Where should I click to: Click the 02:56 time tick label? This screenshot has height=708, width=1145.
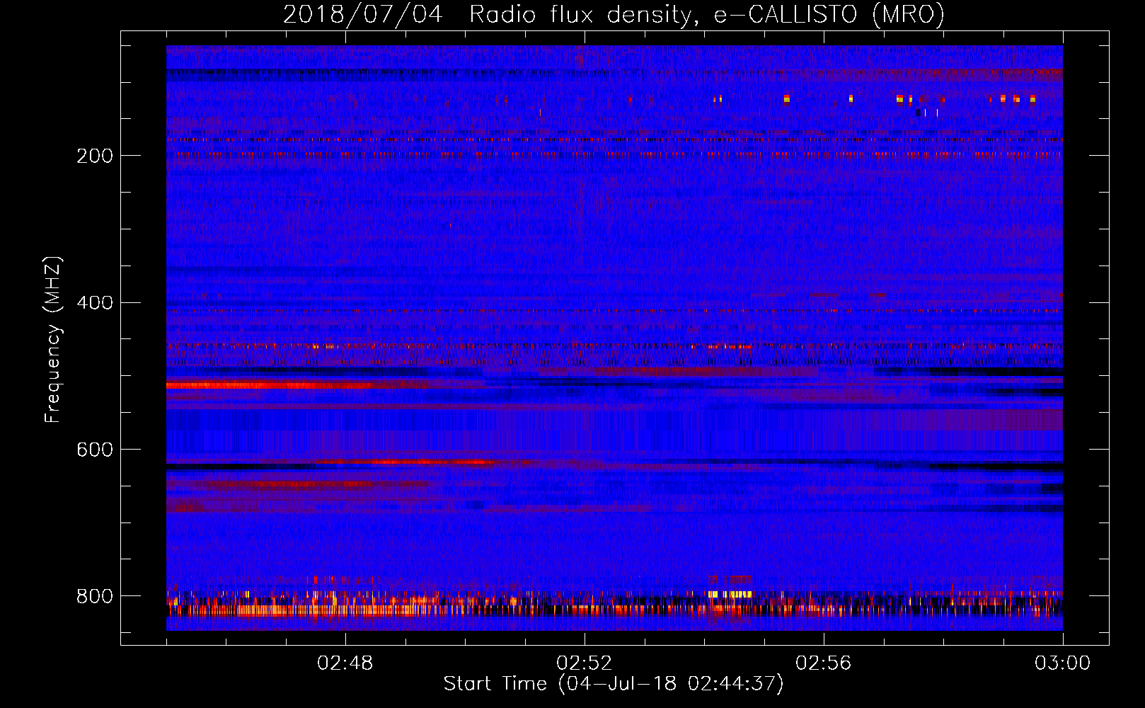pyautogui.click(x=824, y=663)
